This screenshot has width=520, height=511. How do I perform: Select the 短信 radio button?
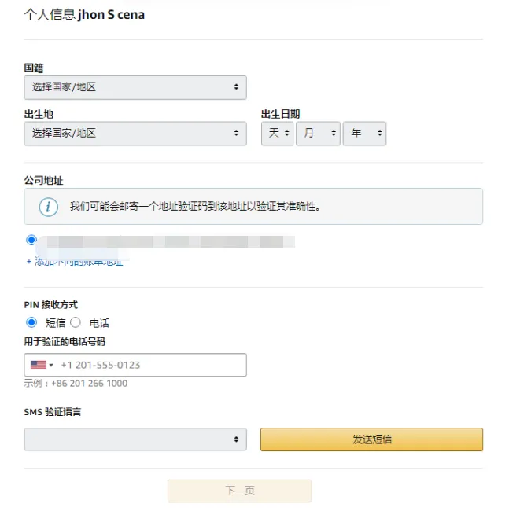click(31, 322)
